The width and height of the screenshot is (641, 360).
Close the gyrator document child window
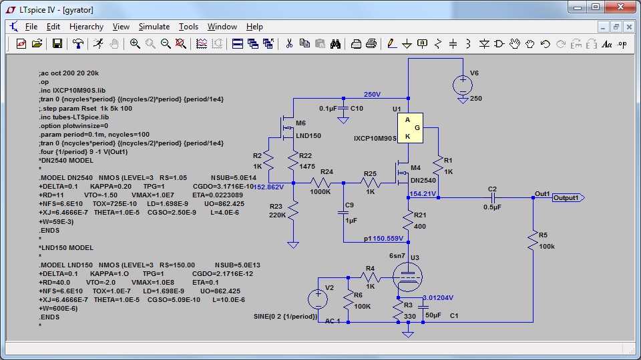tap(629, 27)
